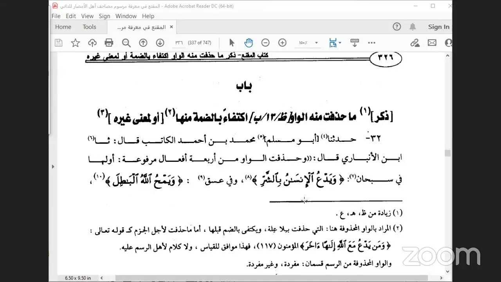The width and height of the screenshot is (501, 282).
Task: Choose the selection arrow tool
Action: pos(232,43)
